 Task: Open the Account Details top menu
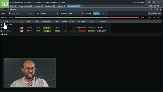(16, 2)
